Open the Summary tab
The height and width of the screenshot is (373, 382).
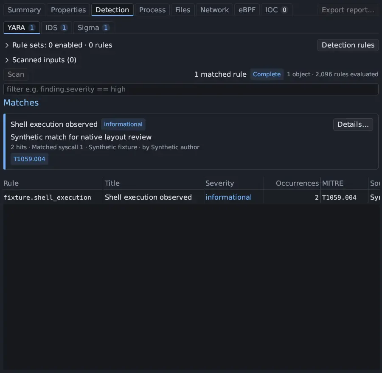coord(24,10)
